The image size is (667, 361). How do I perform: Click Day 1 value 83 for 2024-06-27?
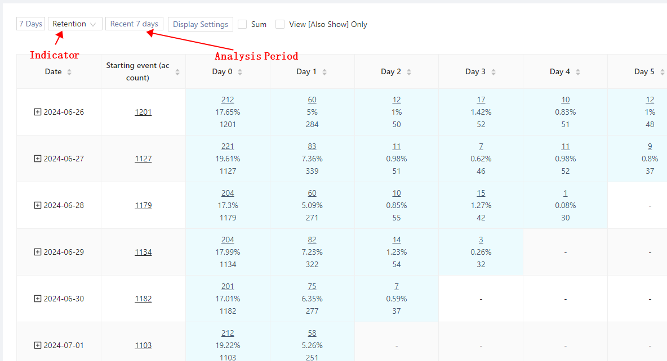[x=312, y=146]
